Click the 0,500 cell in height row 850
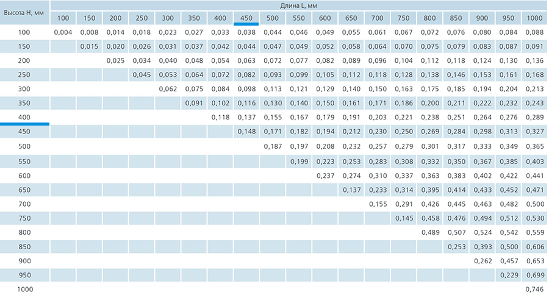Viewport: 549px width, 295px height. click(508, 247)
